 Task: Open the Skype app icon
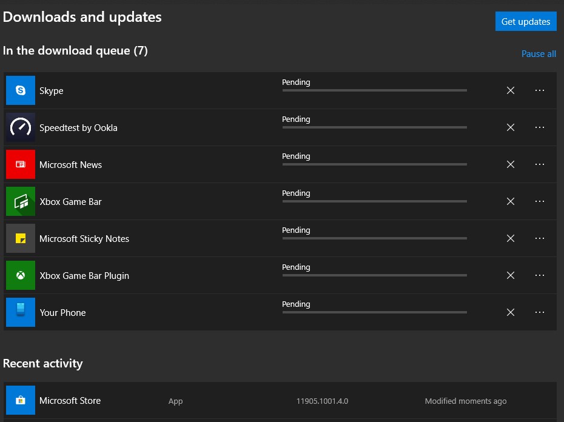click(21, 90)
